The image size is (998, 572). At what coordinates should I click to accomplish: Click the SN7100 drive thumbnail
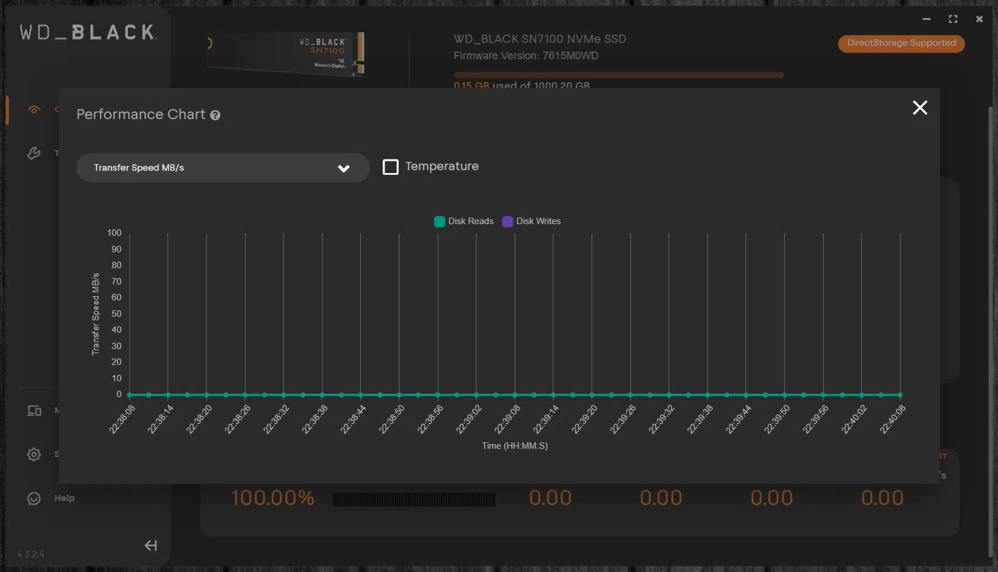(286, 54)
